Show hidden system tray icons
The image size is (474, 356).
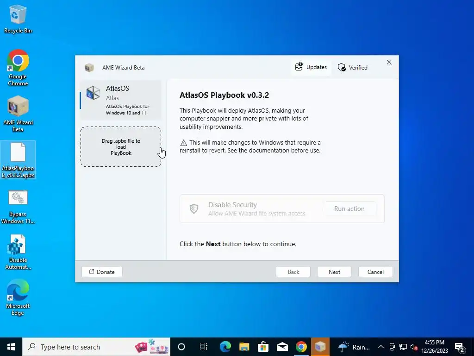point(381,347)
